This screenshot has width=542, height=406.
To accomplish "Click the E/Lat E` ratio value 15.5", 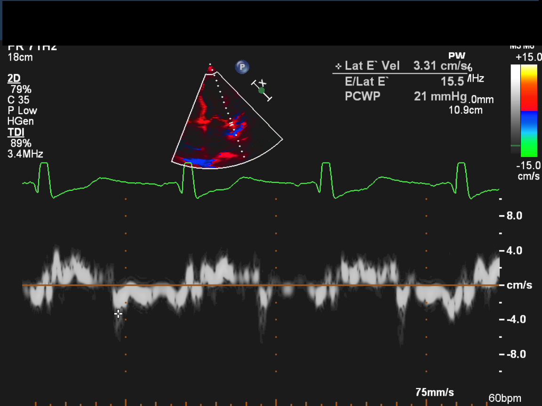I will pos(452,81).
